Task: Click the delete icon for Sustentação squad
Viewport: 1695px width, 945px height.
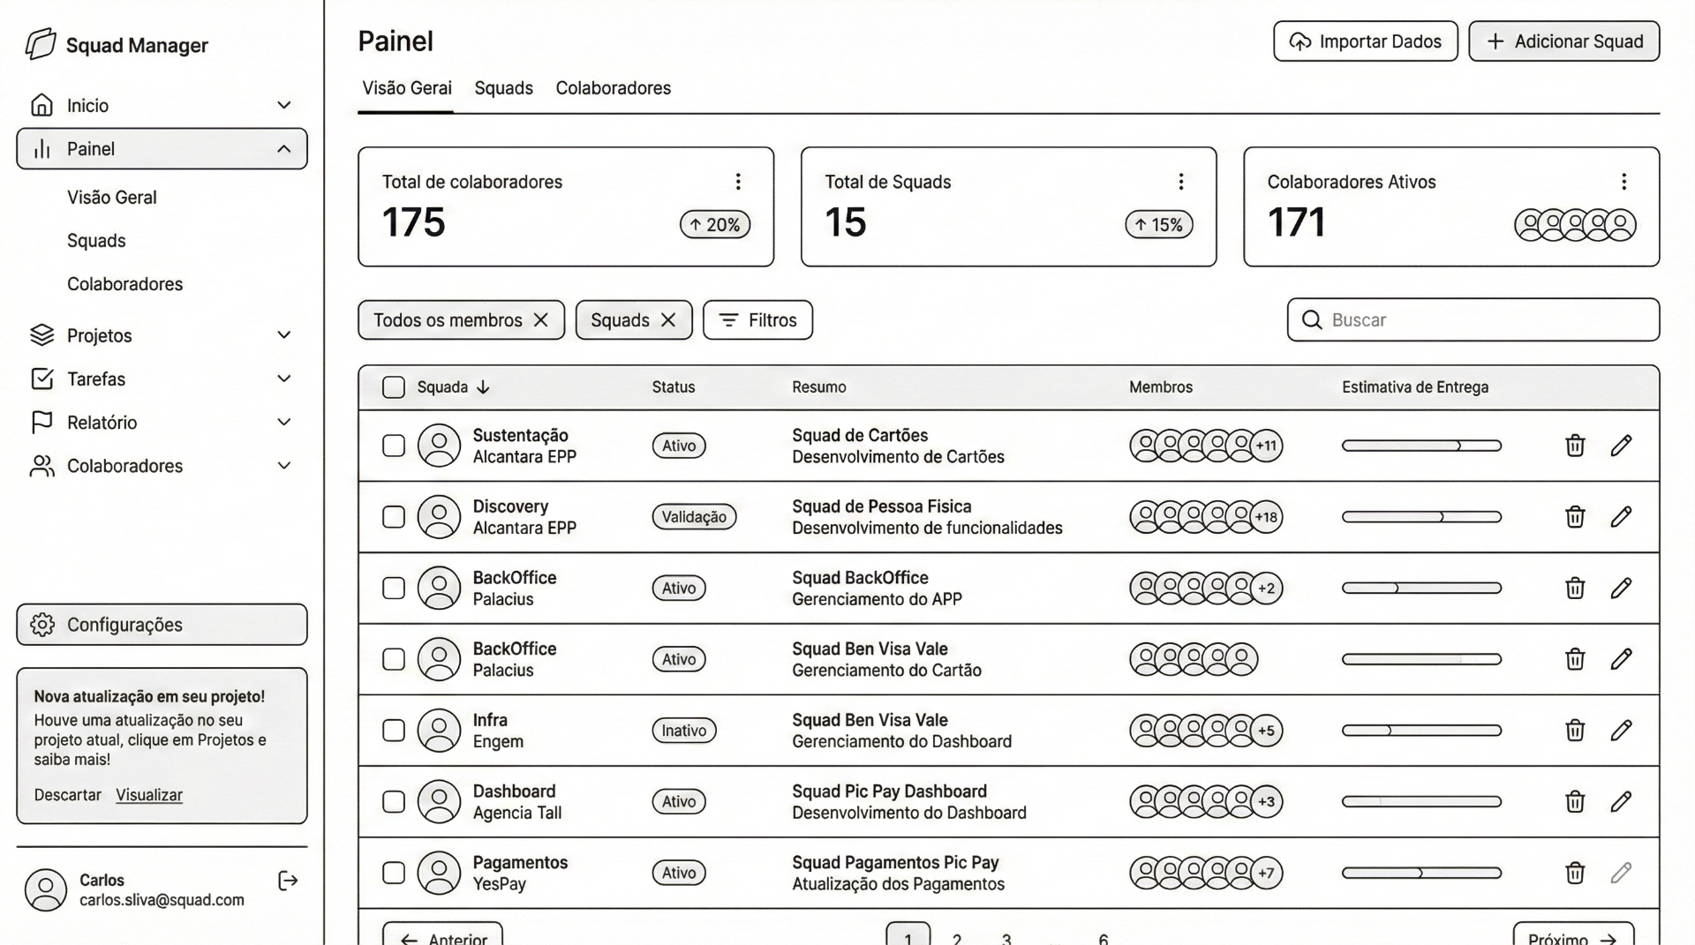Action: [1575, 446]
